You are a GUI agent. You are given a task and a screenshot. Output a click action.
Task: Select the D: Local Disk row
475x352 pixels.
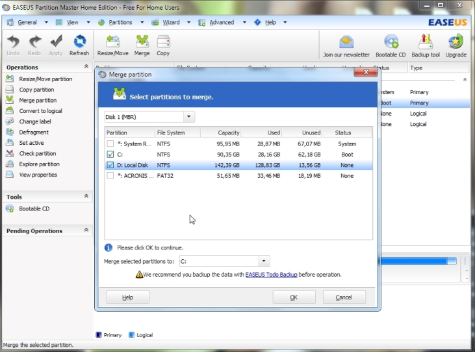(x=238, y=165)
